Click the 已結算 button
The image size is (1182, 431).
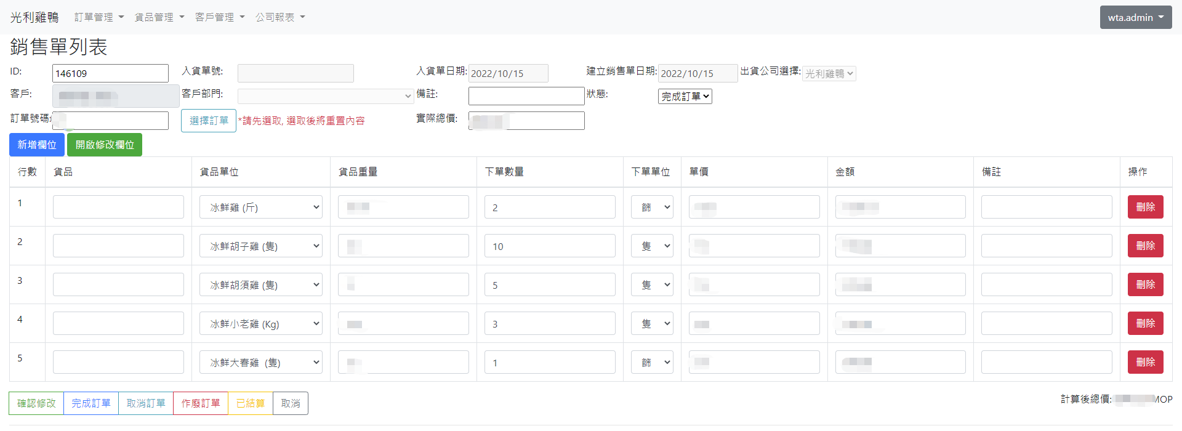[x=251, y=403]
